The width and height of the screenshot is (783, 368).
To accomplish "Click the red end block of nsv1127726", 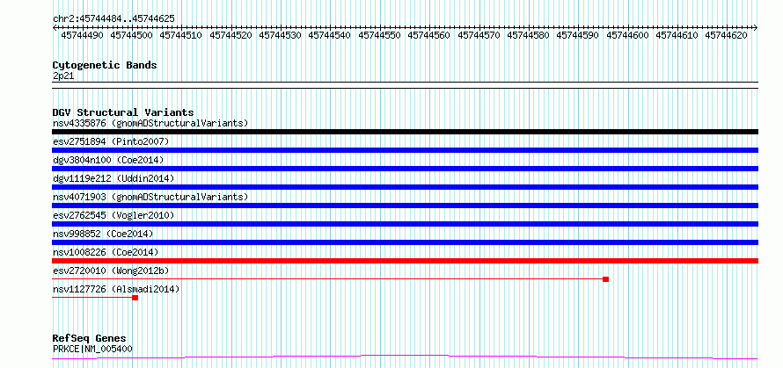I will click(135, 298).
